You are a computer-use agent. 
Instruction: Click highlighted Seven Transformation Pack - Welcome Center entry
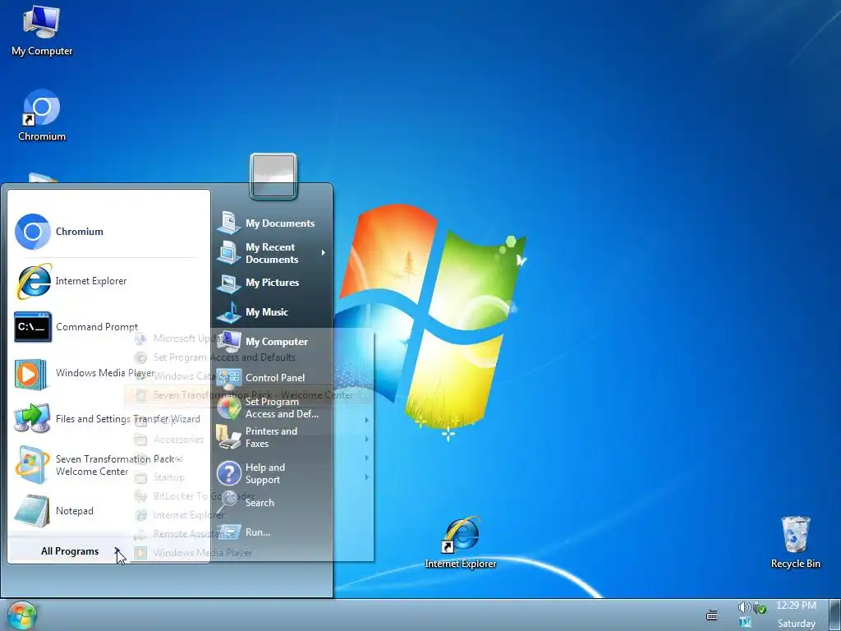point(249,395)
